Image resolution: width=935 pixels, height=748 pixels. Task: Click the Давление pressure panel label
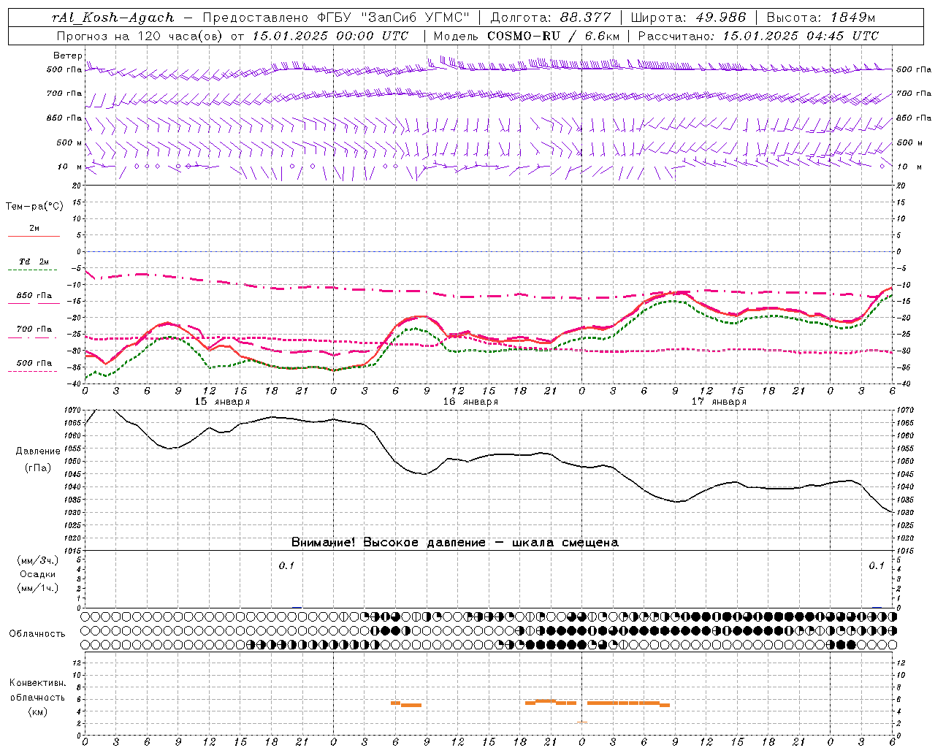click(38, 451)
